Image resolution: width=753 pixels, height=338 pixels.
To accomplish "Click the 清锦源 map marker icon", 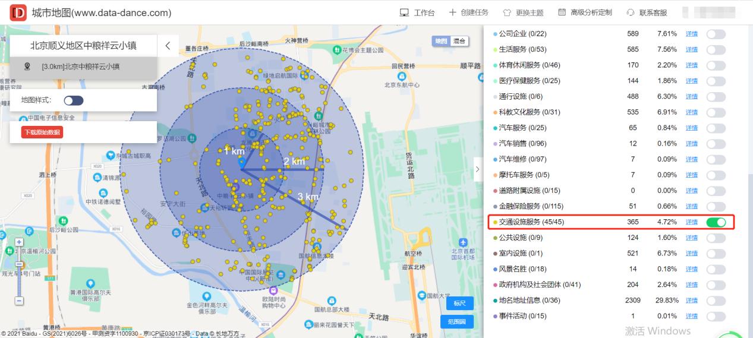I will 97,177.
